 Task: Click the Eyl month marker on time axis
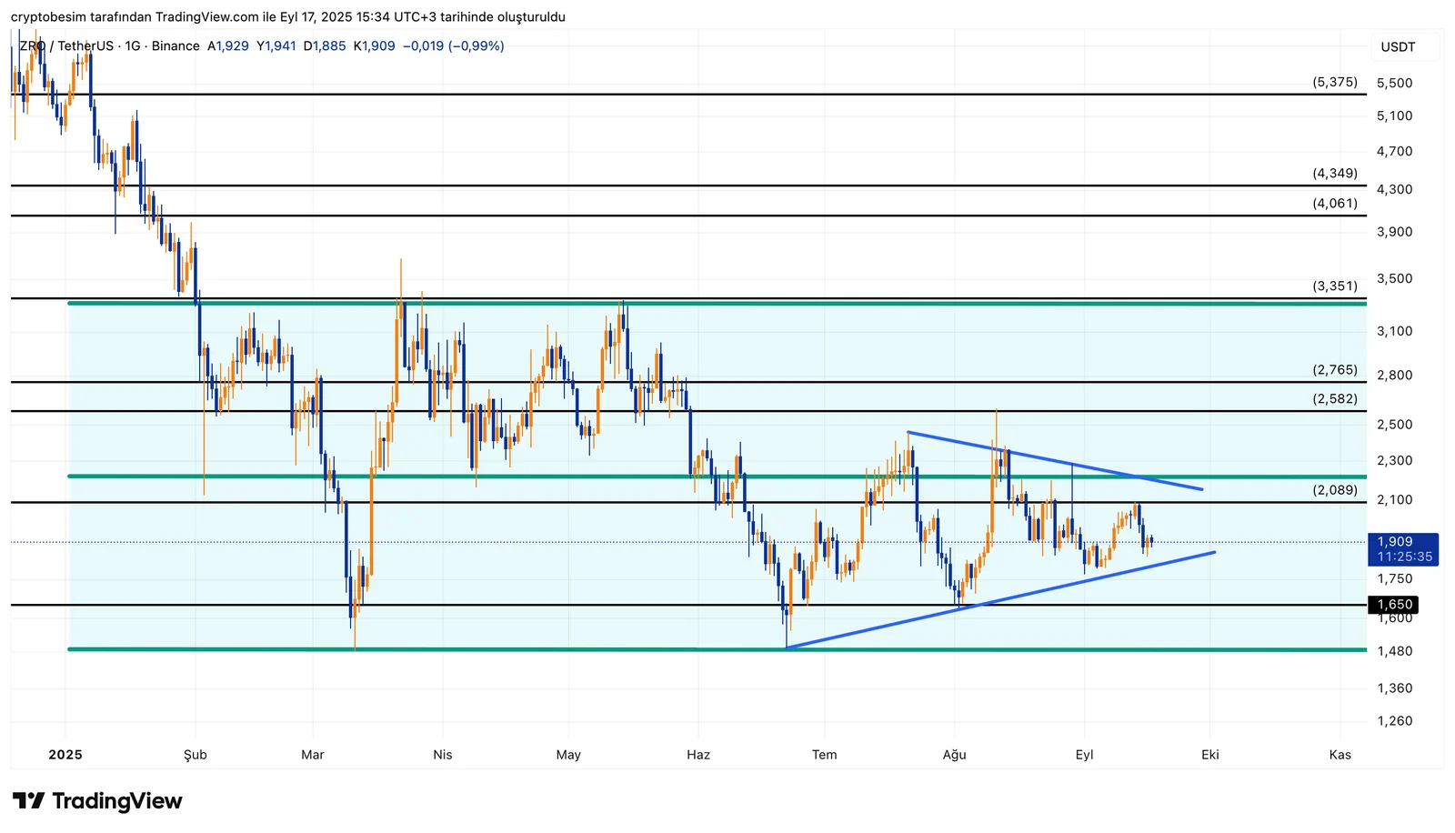tap(1084, 755)
